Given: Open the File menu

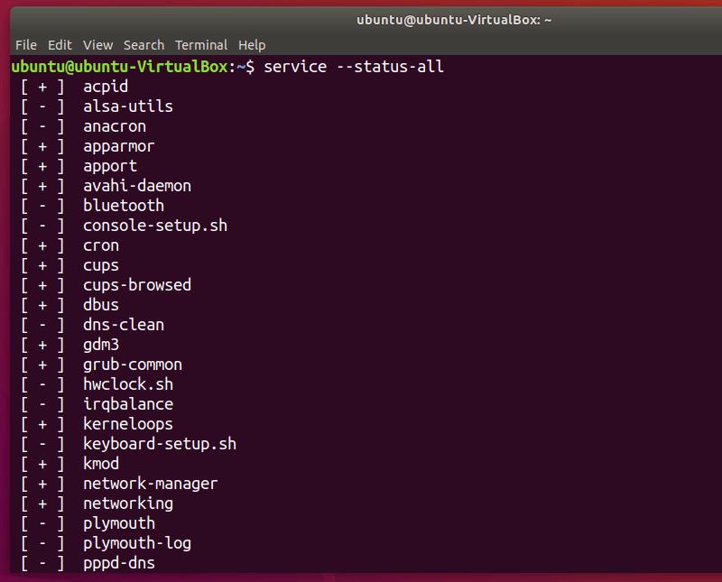Looking at the screenshot, I should [25, 44].
